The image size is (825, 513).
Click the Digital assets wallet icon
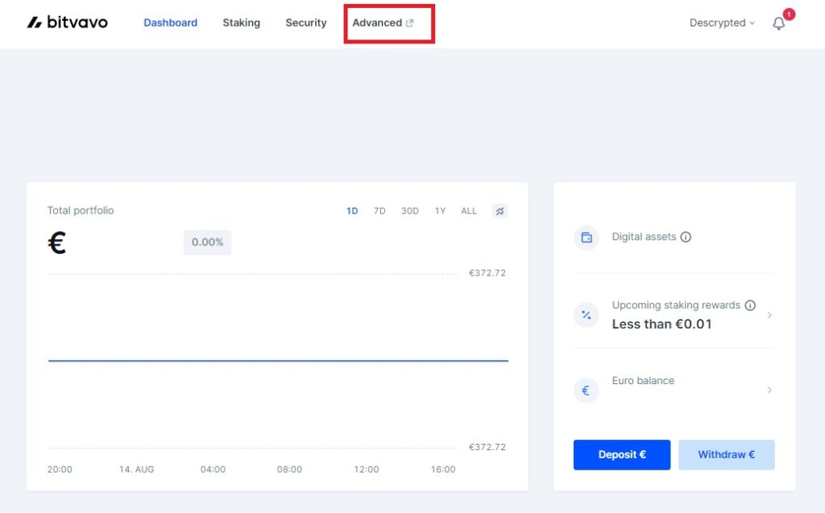point(587,238)
